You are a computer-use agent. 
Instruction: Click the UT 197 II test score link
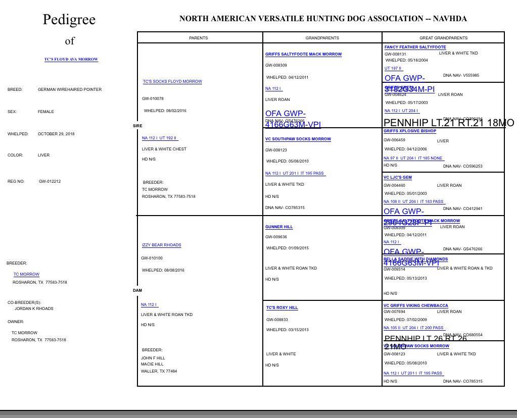[393, 69]
